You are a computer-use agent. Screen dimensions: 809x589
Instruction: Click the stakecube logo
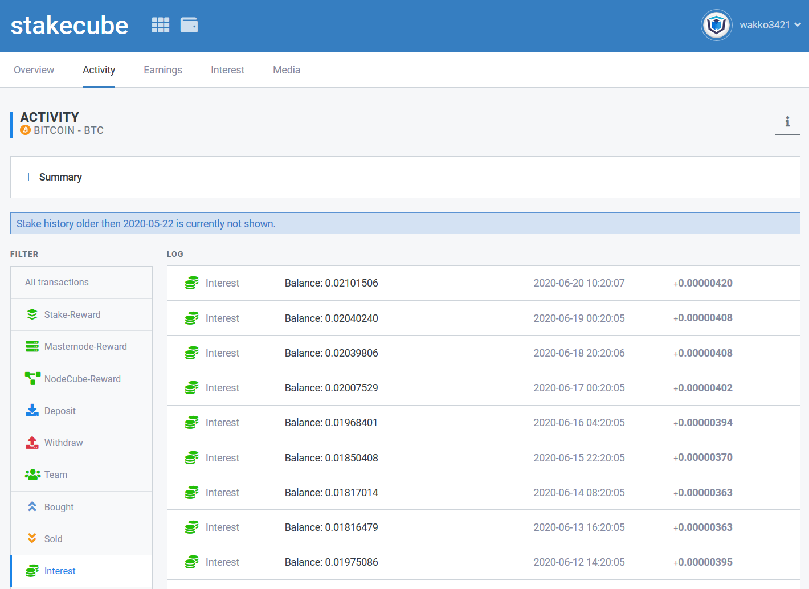70,26
